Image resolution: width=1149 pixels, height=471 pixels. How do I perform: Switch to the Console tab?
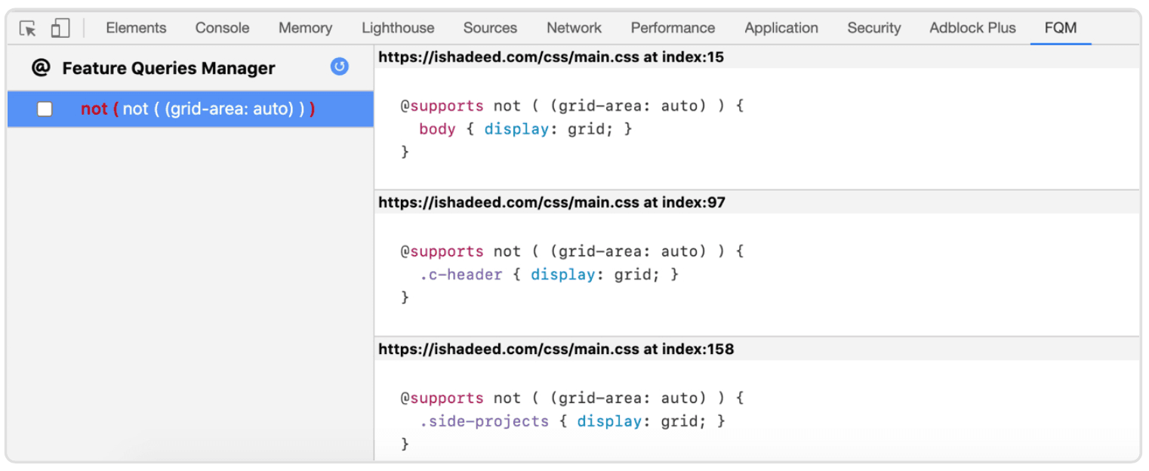pos(222,28)
